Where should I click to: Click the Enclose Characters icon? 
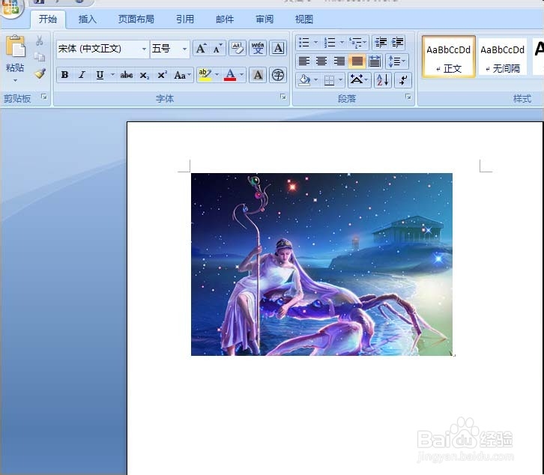(x=278, y=75)
